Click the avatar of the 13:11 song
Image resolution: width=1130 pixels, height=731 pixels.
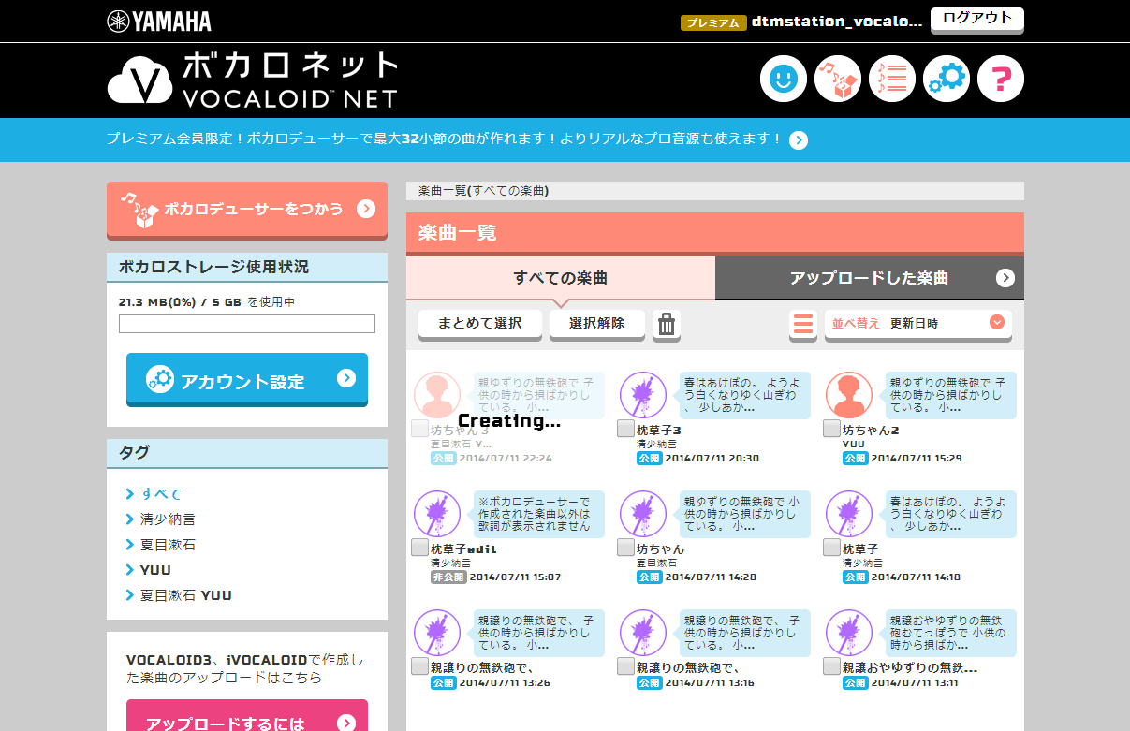(x=849, y=633)
